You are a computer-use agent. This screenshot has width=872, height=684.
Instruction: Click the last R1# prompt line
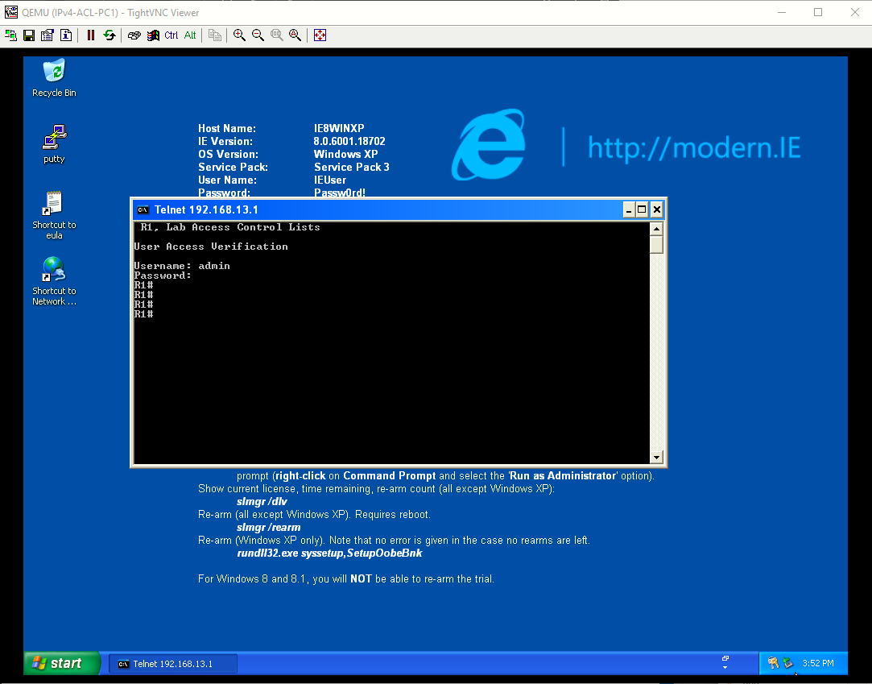[144, 314]
